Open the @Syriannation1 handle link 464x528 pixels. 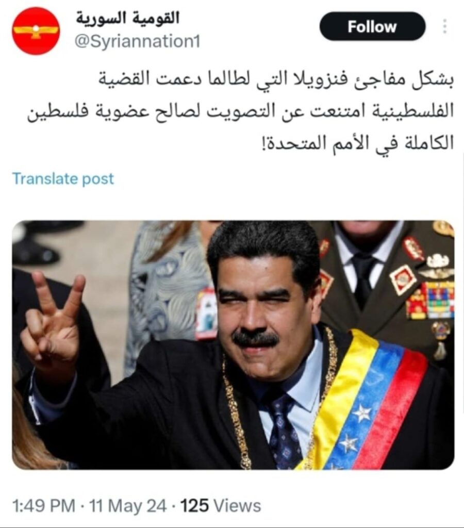tap(137, 42)
